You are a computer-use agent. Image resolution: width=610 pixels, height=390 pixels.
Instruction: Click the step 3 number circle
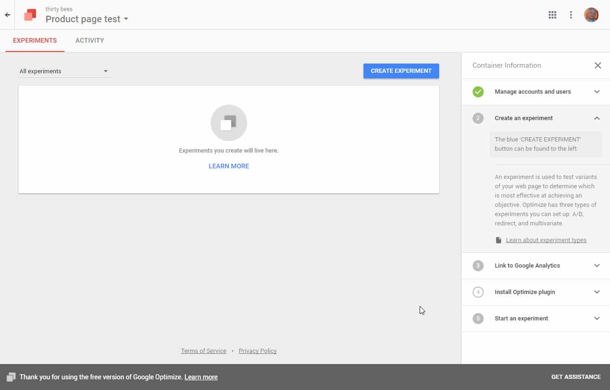(x=478, y=266)
